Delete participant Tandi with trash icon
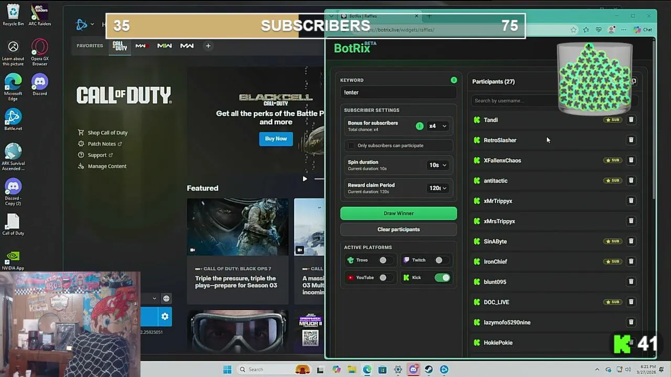The width and height of the screenshot is (671, 377). 631,120
